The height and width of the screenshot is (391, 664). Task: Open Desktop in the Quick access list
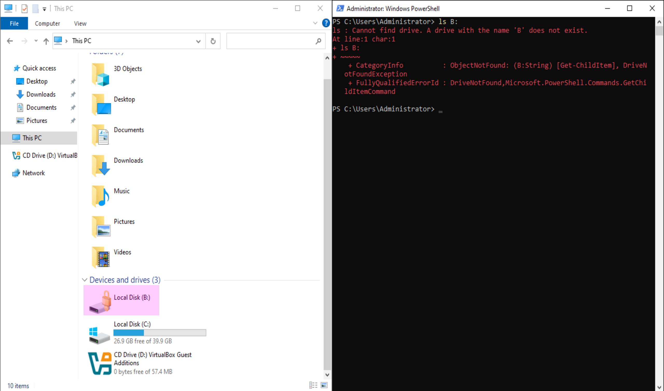(37, 81)
